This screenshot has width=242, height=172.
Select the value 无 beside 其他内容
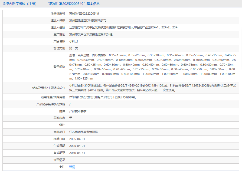click(x=71, y=118)
